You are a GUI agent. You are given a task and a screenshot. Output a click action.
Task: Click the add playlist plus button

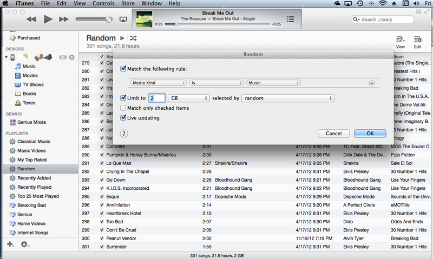10,244
